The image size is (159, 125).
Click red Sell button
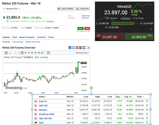coord(87,29)
